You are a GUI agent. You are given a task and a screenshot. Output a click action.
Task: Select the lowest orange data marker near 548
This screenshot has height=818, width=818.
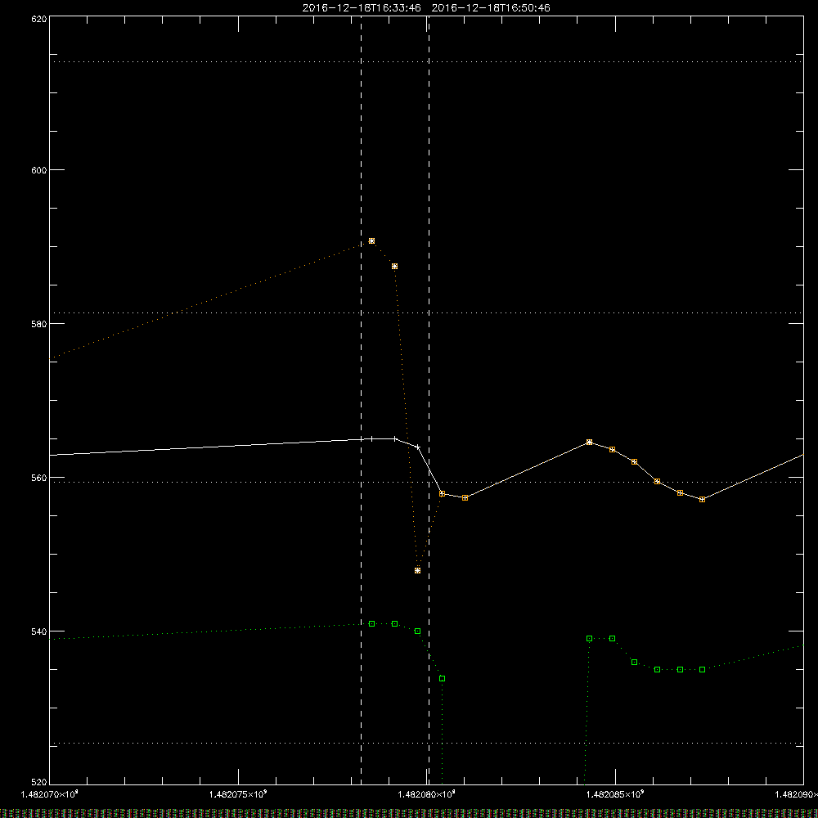click(417, 571)
